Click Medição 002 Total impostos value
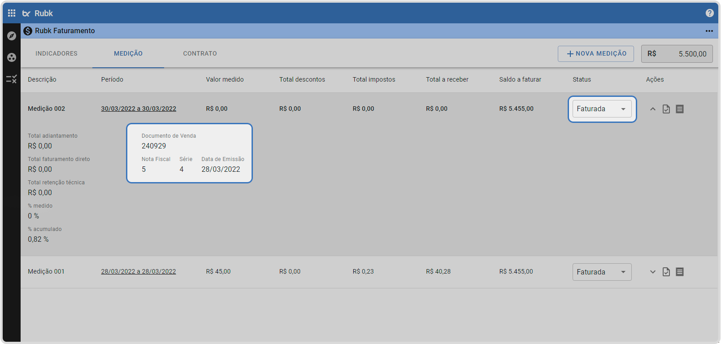 pyautogui.click(x=363, y=109)
